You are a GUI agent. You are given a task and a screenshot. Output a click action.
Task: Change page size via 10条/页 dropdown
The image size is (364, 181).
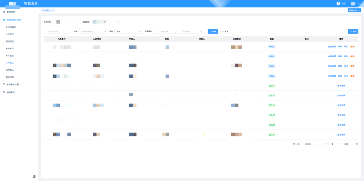(x=309, y=144)
